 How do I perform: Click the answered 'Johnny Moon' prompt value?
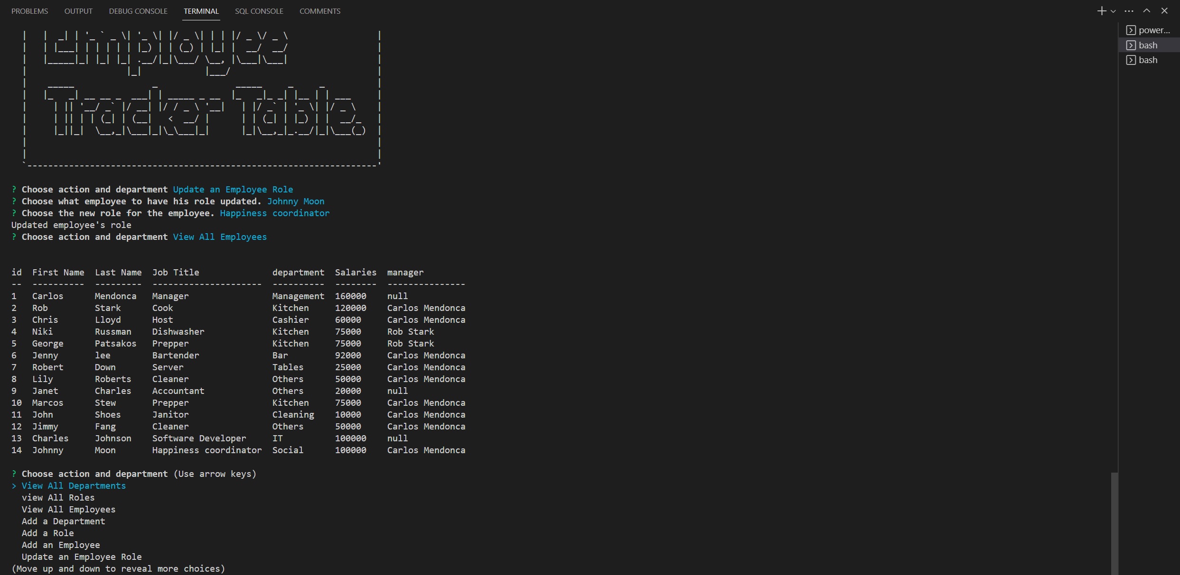click(296, 201)
